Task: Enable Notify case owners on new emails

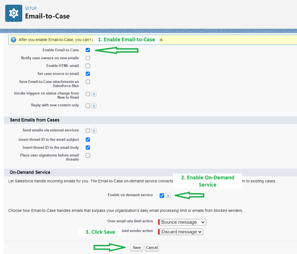Action: pos(88,58)
